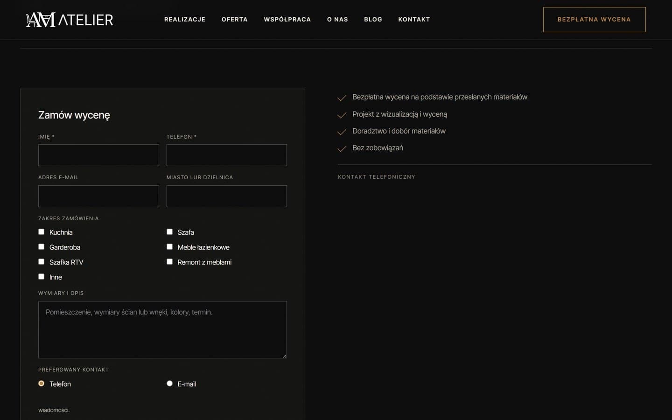672x420 pixels.
Task: Go to Kontakt in navigation
Action: 414,20
